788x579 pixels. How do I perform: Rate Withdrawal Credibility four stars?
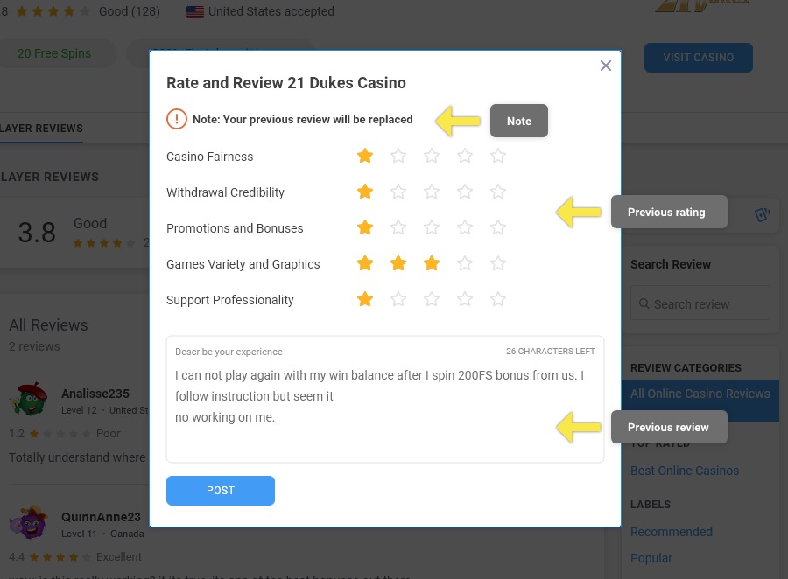[x=465, y=192]
